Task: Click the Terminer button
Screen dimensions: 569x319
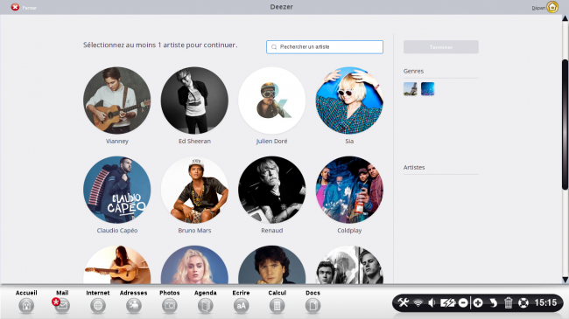Action: [x=441, y=47]
